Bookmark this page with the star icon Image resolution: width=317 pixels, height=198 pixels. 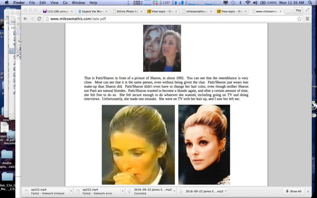point(300,19)
